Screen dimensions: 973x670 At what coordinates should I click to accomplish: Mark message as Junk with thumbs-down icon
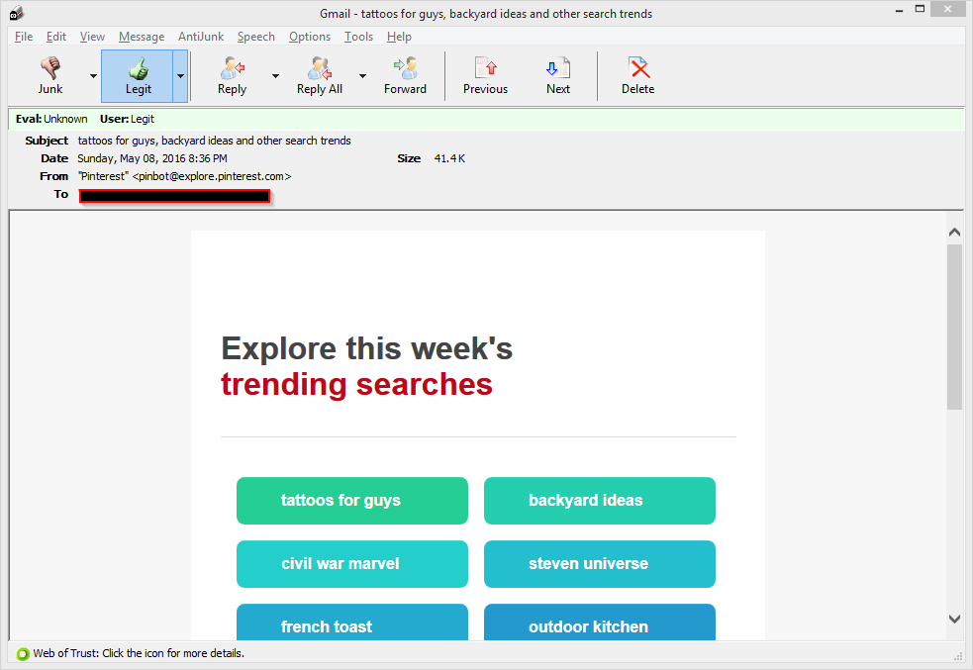coord(50,75)
